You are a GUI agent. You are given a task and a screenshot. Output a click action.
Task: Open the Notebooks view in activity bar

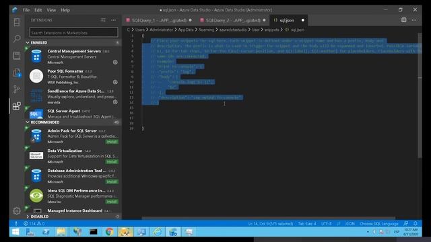point(16,56)
